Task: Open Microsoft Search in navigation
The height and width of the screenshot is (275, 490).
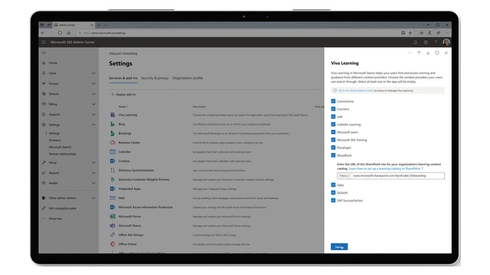Action: [x=60, y=147]
